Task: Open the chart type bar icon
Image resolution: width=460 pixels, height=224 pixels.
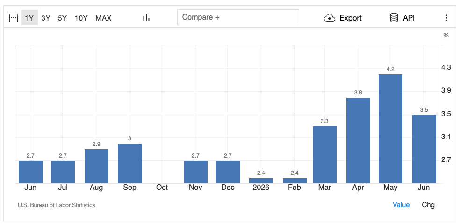Action: (146, 18)
